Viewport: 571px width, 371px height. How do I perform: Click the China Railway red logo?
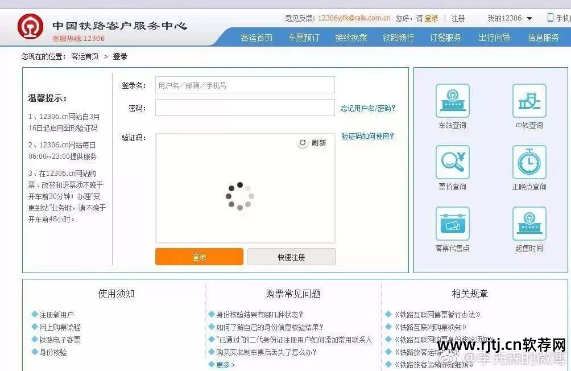(30, 26)
